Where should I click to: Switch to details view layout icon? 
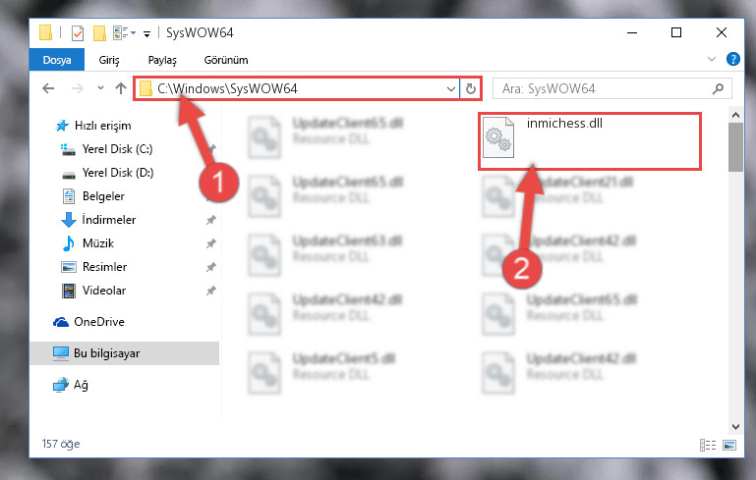(x=707, y=445)
